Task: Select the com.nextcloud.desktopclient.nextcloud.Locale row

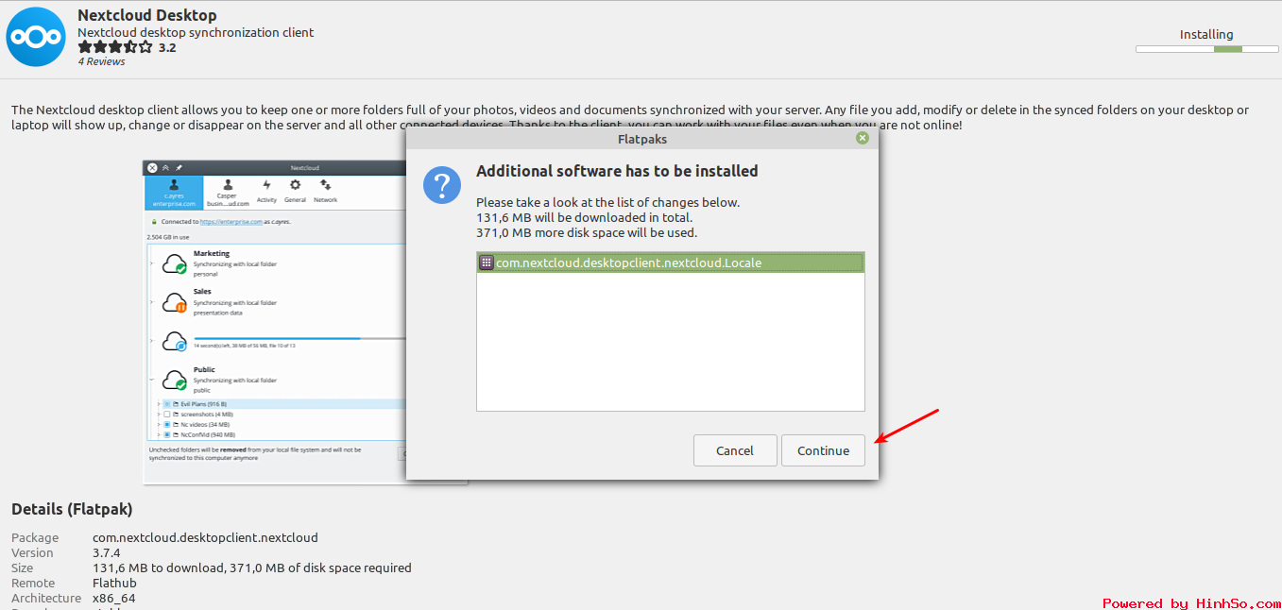Action: 671,263
